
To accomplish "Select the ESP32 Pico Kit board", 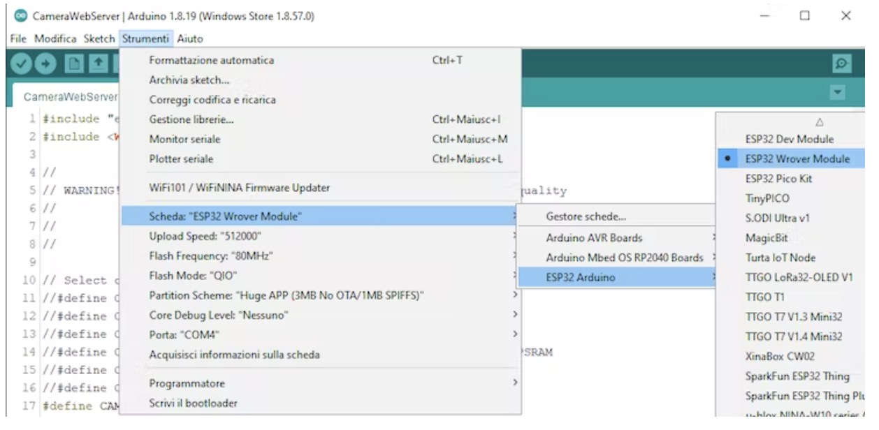I will [779, 179].
